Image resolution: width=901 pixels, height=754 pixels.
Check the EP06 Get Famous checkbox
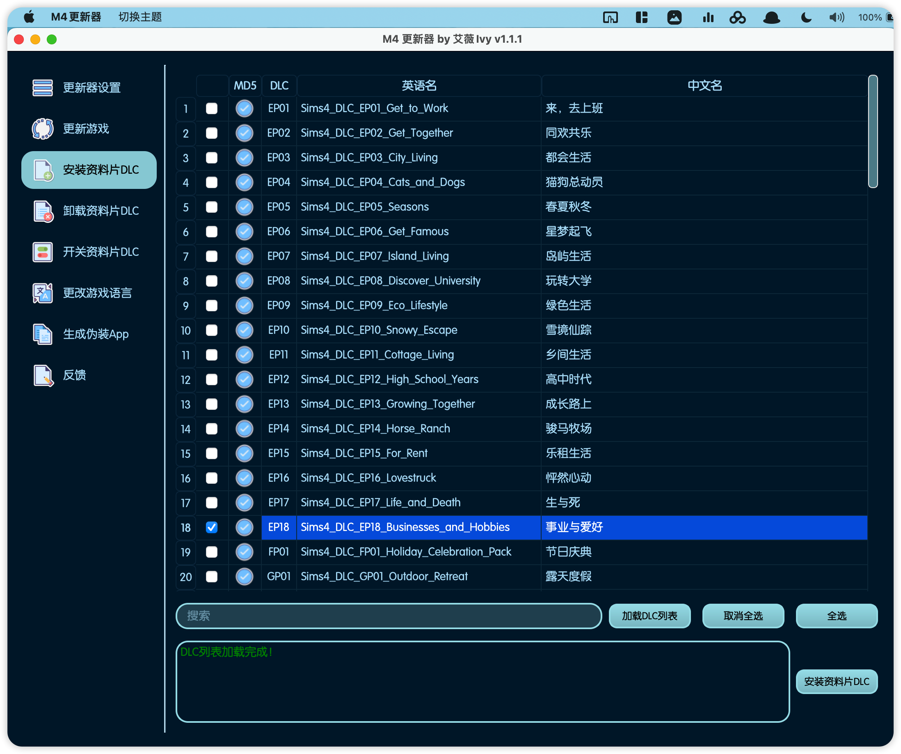click(212, 232)
